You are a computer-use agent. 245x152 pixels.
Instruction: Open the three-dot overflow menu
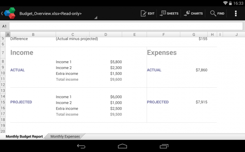[236, 14]
